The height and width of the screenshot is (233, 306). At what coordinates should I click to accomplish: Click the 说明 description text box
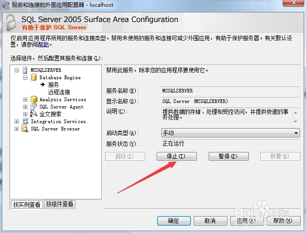(231, 117)
